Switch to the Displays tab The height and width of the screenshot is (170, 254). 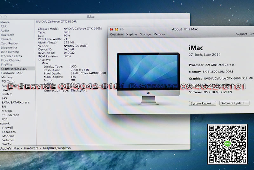click(131, 35)
